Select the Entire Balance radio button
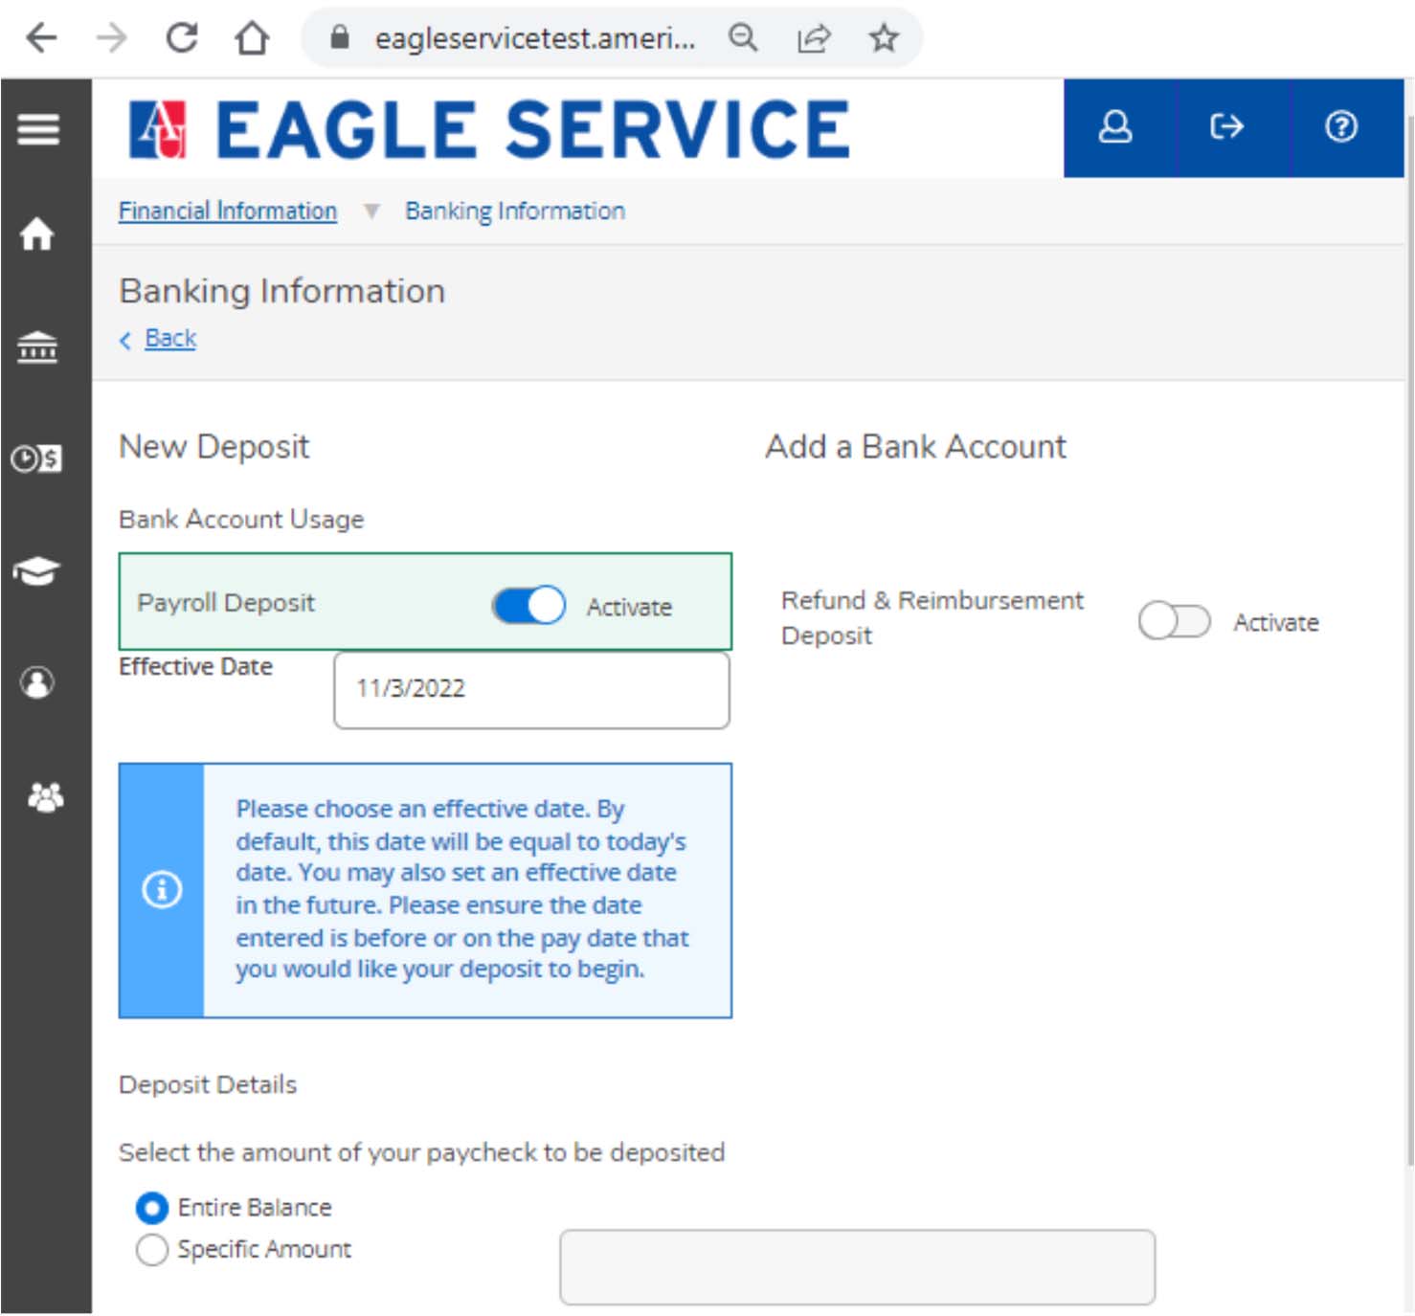1415x1316 pixels. click(x=152, y=1208)
